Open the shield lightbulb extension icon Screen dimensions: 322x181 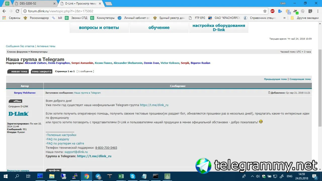(310, 11)
